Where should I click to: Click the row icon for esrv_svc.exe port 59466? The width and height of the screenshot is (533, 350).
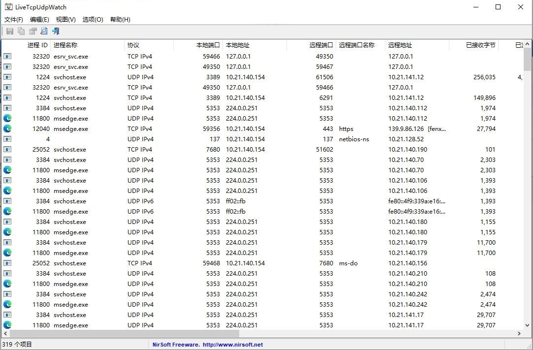[x=7, y=56]
